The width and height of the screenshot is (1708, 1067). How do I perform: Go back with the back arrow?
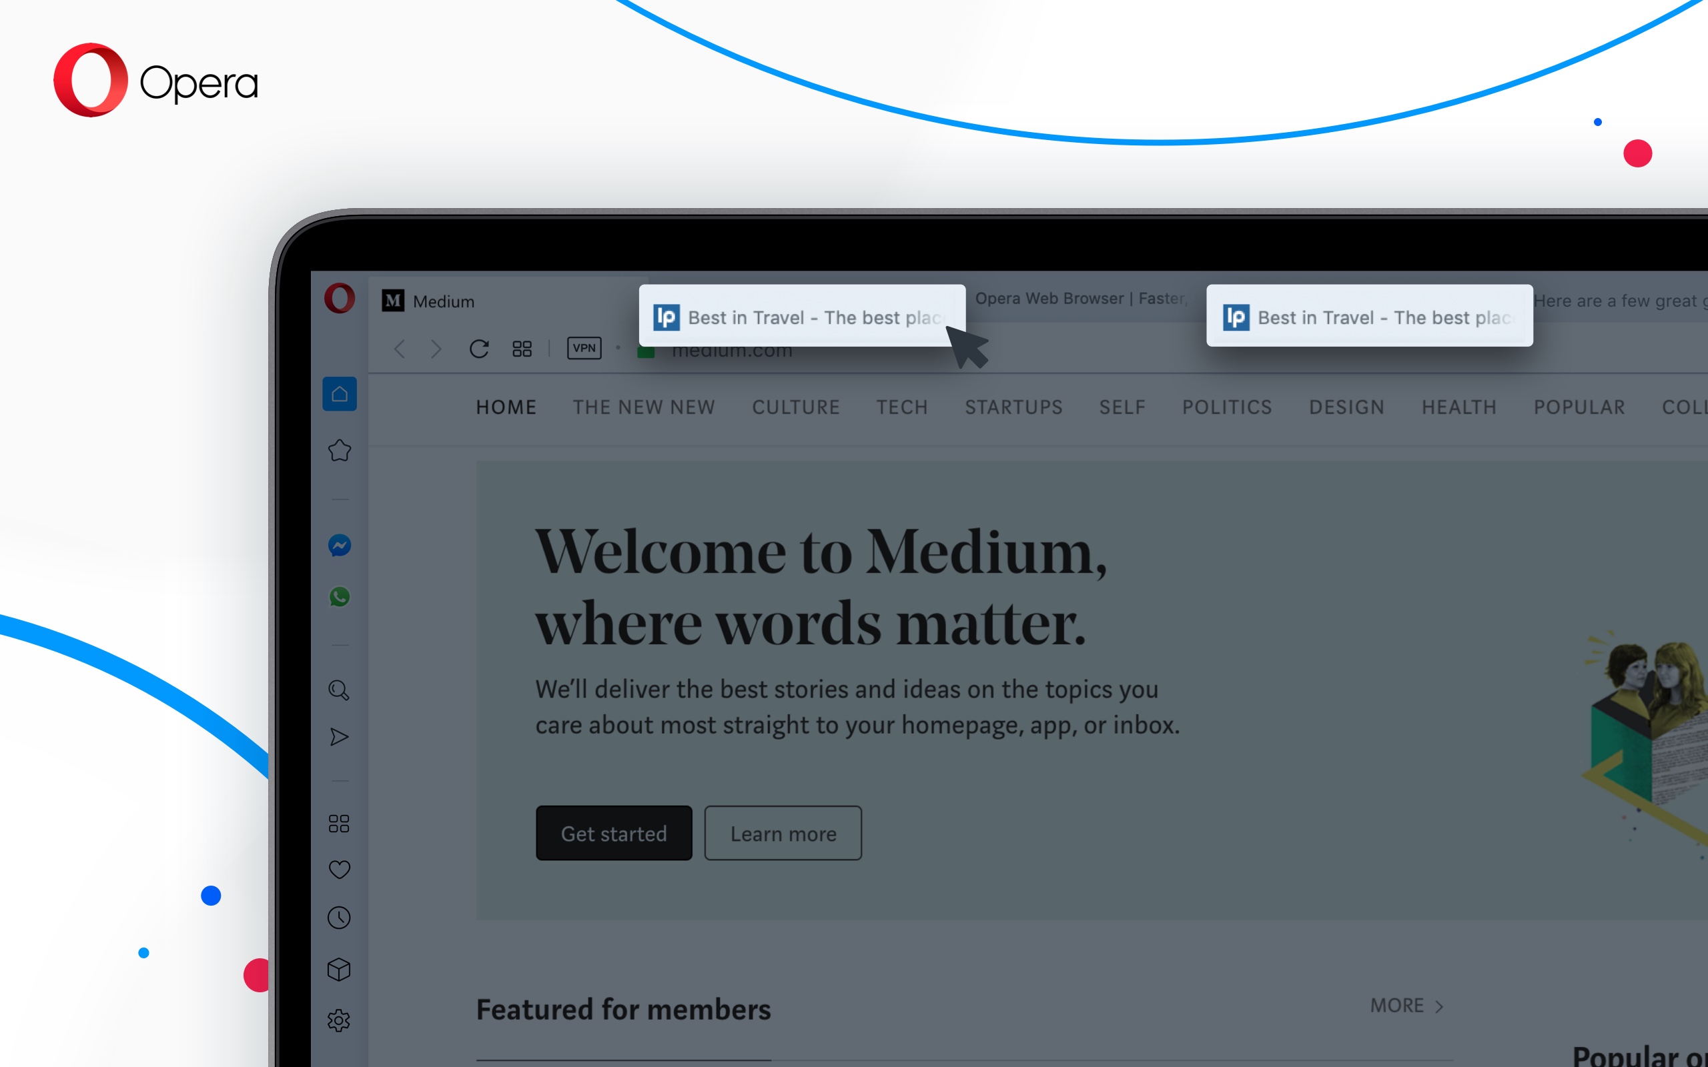(400, 349)
